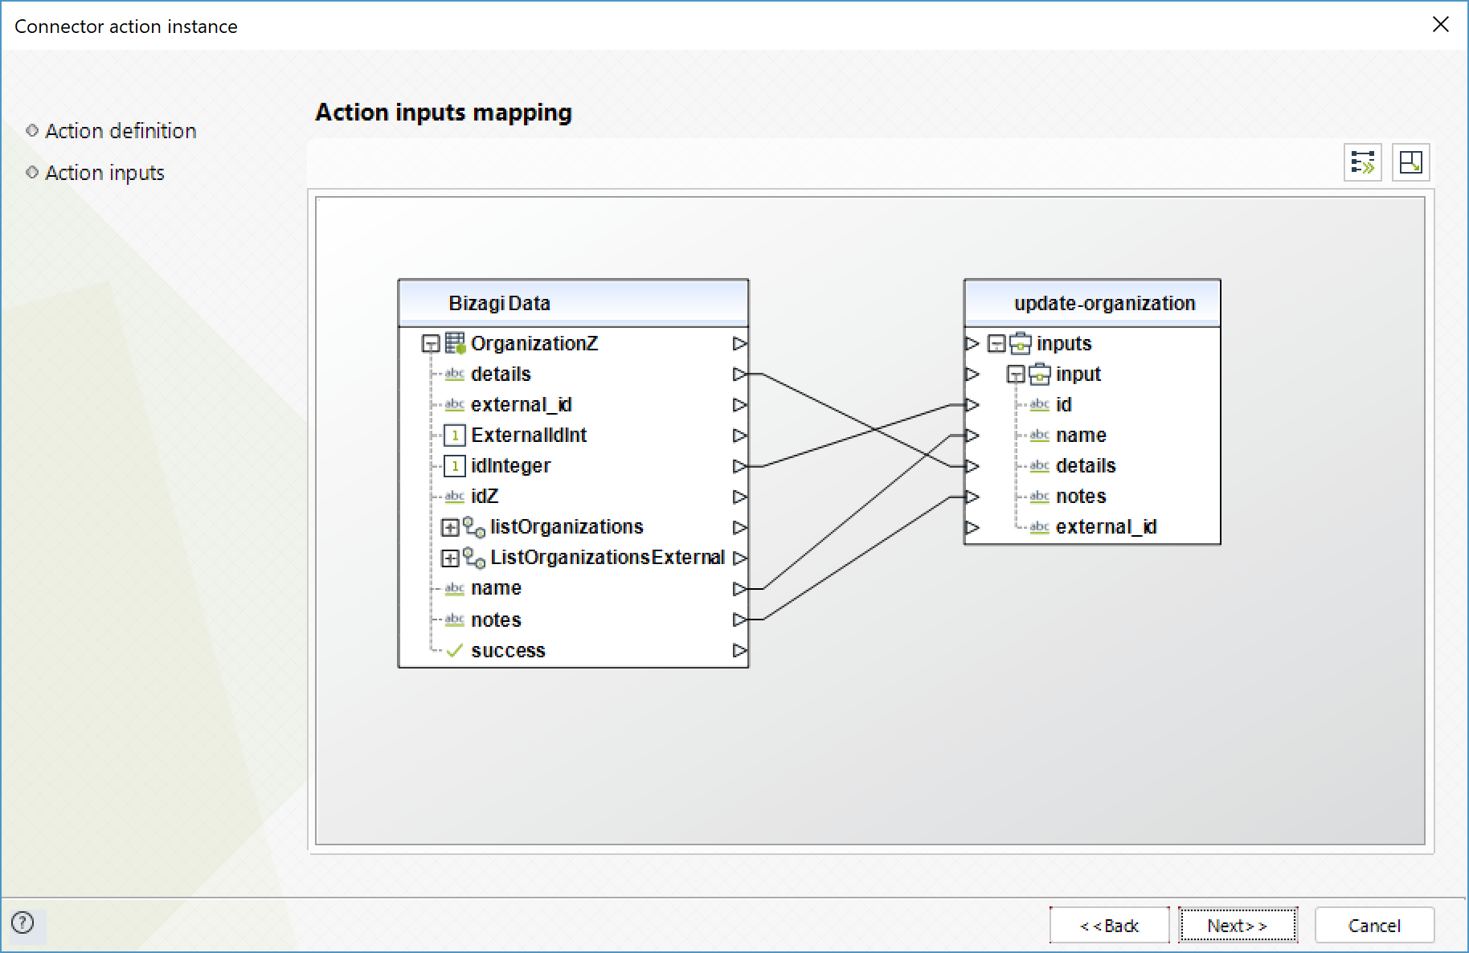
Task: Click output connector arrow of success
Action: (739, 650)
